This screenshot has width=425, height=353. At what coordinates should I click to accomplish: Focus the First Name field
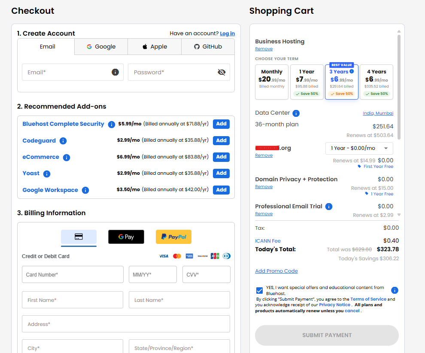pos(73,300)
